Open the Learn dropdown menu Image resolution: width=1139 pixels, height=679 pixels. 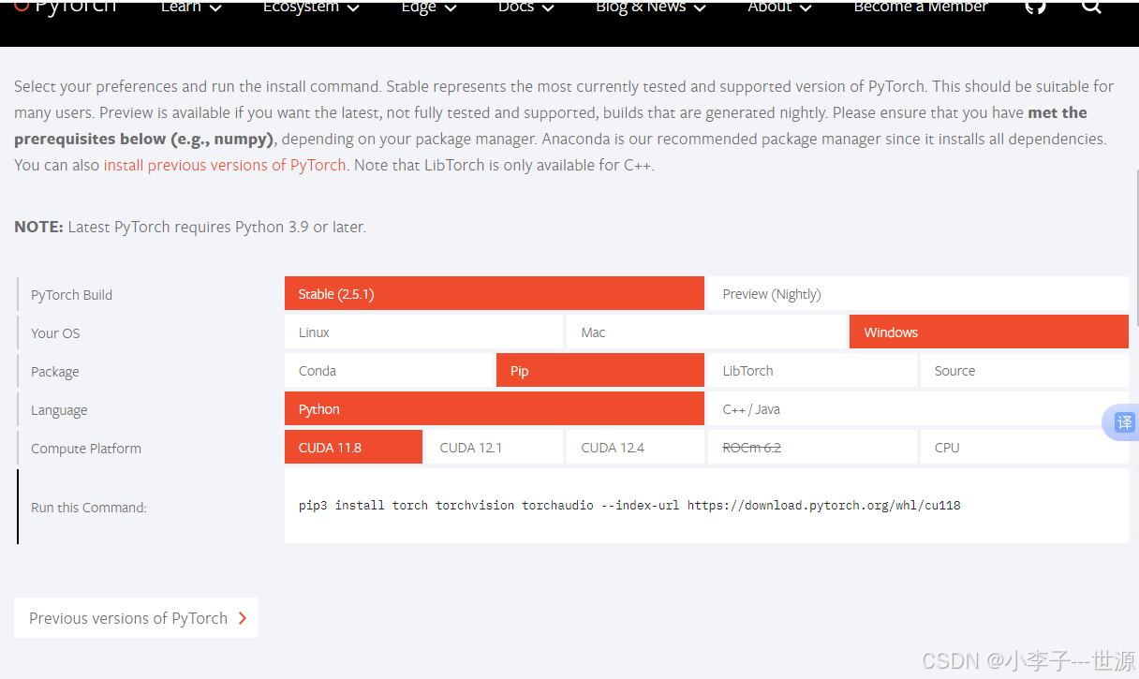pyautogui.click(x=191, y=7)
